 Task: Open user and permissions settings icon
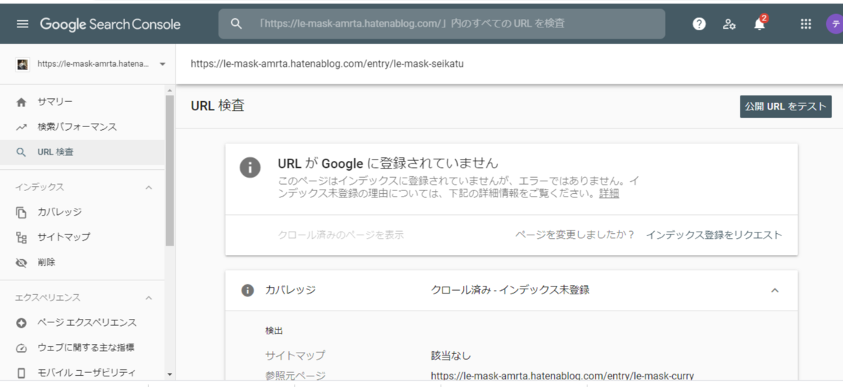729,24
